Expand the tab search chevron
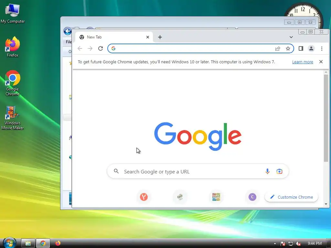Viewport: 331px width, 248px height. (x=291, y=37)
